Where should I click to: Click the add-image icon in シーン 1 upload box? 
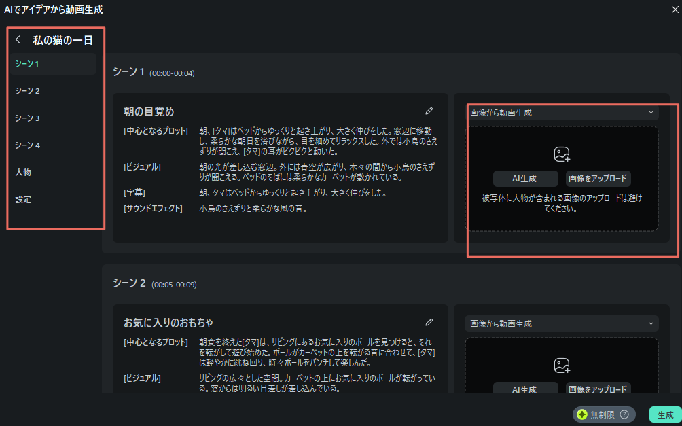click(x=562, y=154)
